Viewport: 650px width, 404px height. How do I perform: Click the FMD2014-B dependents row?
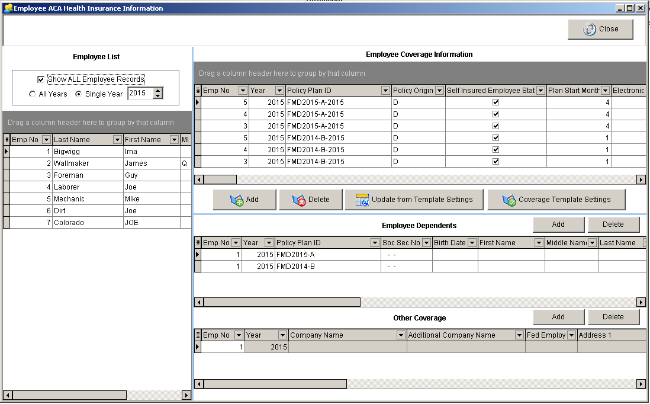(x=420, y=267)
